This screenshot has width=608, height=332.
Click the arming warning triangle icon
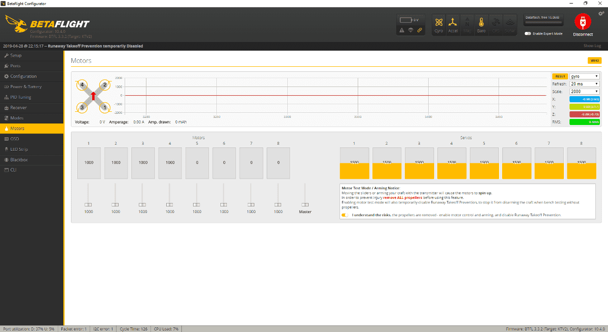point(402,30)
